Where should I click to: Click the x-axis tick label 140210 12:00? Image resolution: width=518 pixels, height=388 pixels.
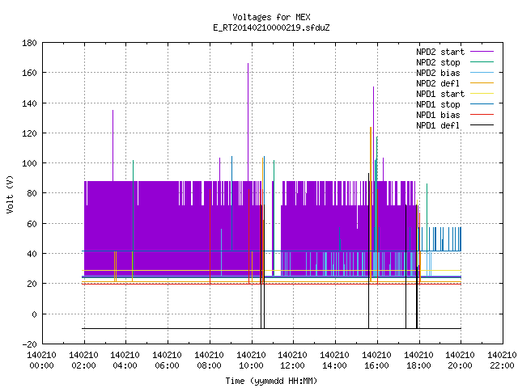point(293,361)
